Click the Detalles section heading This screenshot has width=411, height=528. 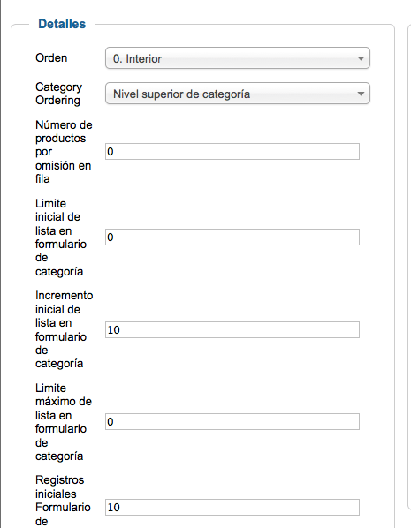pyautogui.click(x=62, y=24)
